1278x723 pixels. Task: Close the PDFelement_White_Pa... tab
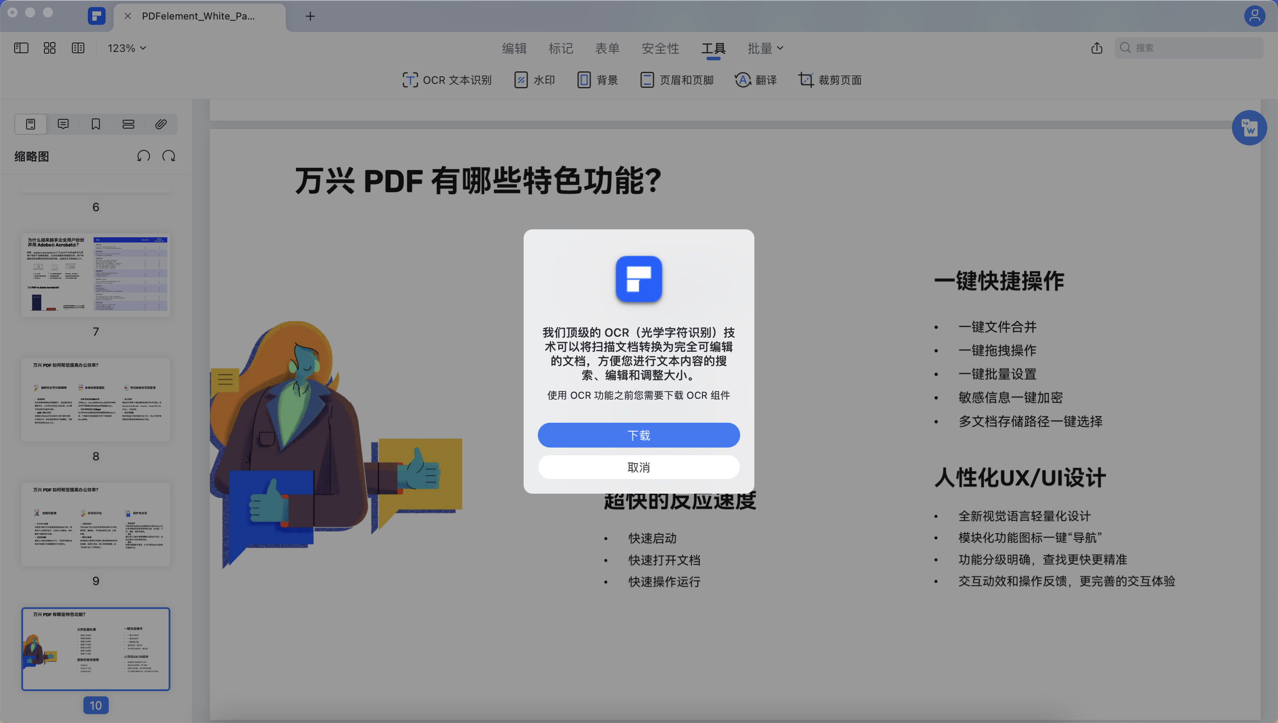tap(128, 16)
